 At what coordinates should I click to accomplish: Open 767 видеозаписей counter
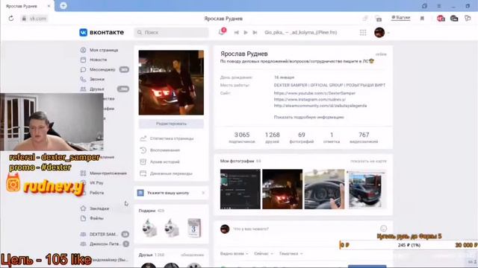tap(364, 138)
